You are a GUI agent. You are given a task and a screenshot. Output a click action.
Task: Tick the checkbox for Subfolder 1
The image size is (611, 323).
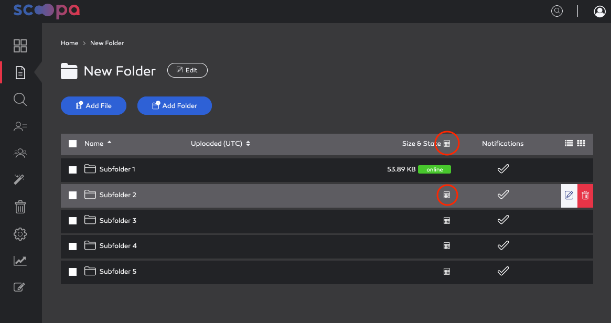(x=72, y=169)
